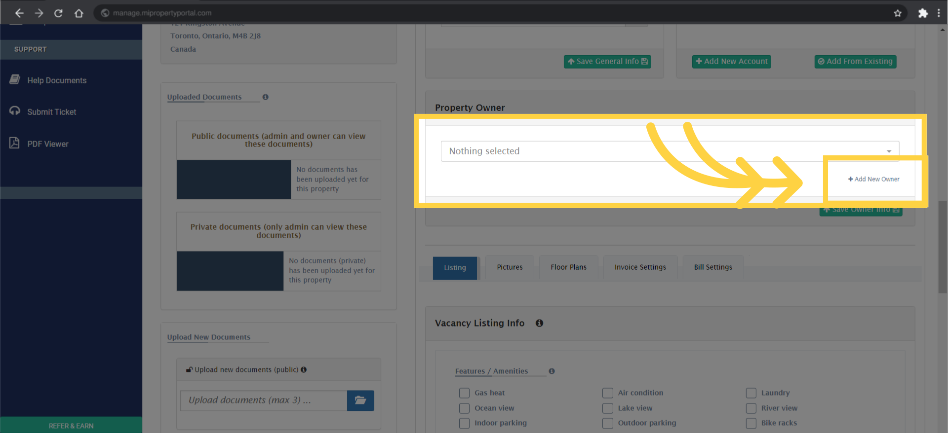Click the folder browse icon for uploads

[360, 400]
